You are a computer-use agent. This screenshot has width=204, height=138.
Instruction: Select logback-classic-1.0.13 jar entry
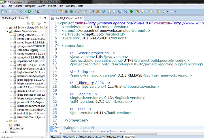[31, 69]
